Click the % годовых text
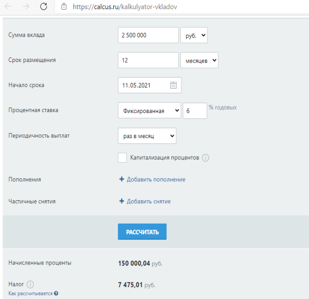The height and width of the screenshot is (299, 309). [223, 107]
